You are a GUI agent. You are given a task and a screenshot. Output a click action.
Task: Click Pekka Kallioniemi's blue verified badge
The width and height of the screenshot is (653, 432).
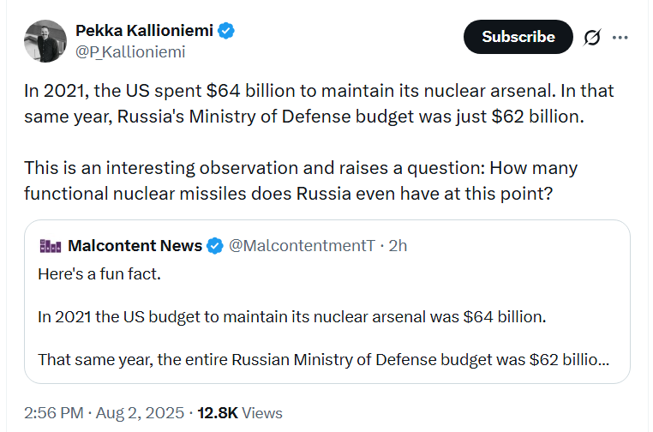pos(226,31)
